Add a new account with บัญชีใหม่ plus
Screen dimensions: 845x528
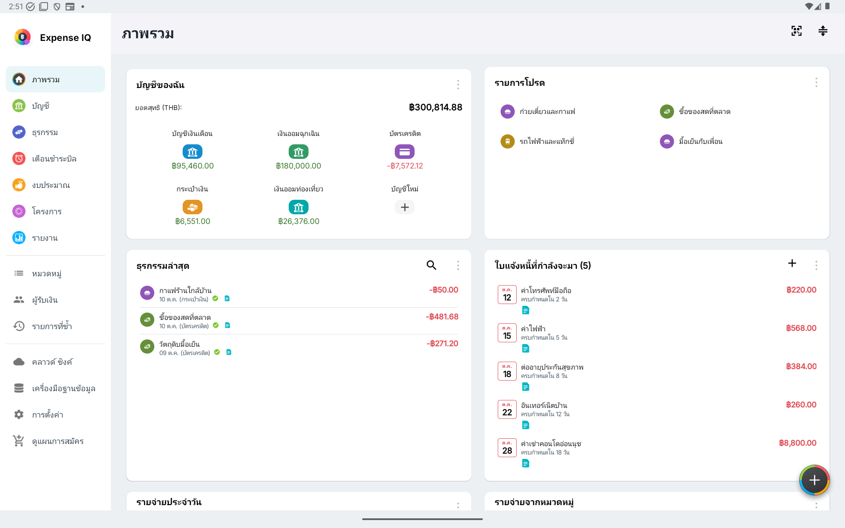pos(404,207)
